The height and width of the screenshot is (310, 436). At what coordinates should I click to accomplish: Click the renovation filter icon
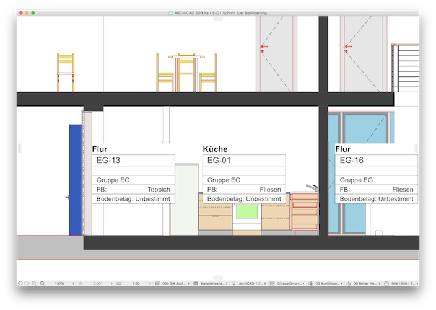349,283
